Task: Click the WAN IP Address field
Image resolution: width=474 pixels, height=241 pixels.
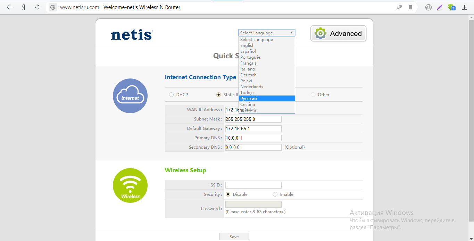Action: tap(232, 110)
